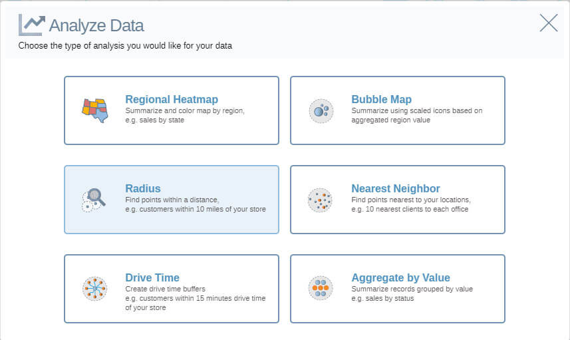This screenshot has width=570, height=340.
Task: Click the 'sales by status' description text
Action: point(412,293)
